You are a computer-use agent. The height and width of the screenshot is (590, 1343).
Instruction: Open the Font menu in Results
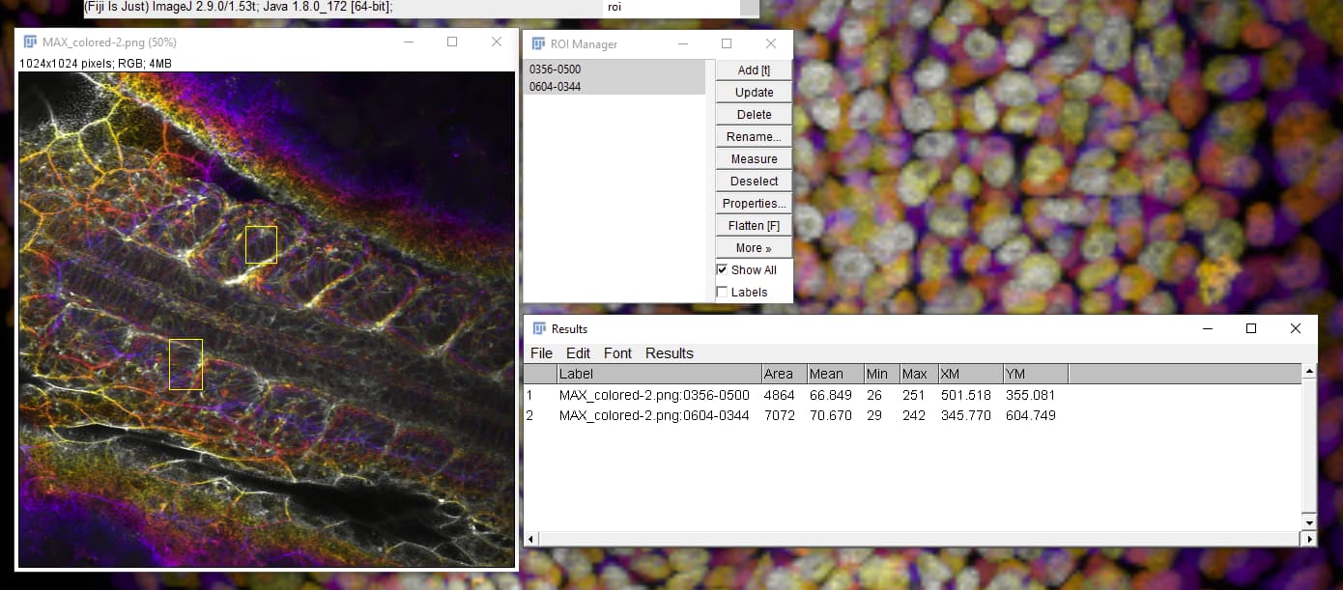617,353
